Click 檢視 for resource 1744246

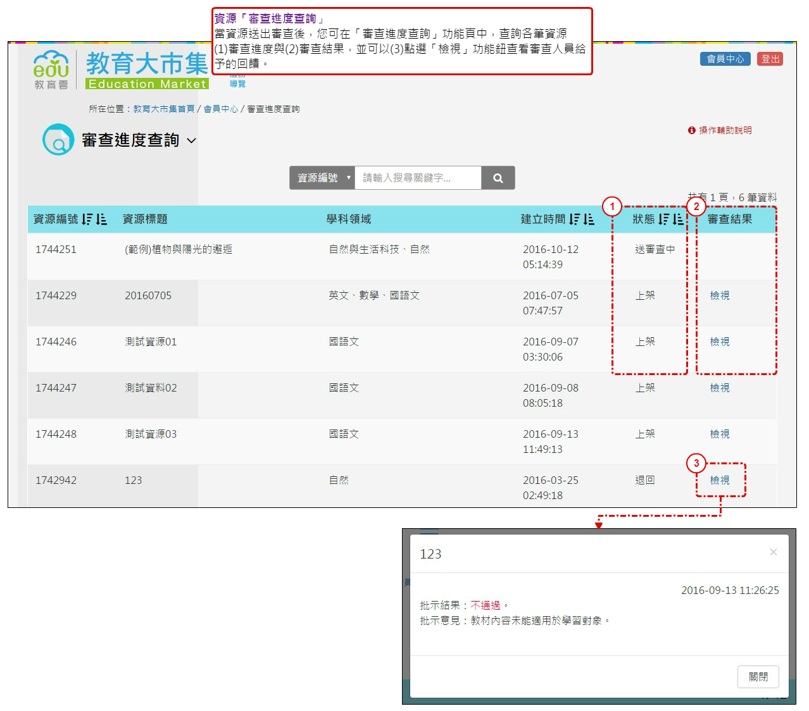pos(720,342)
